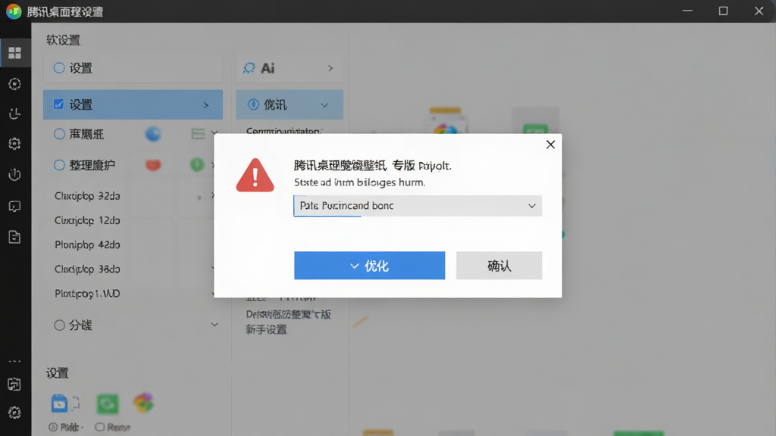Click the circular target icon in sidebar
776x436 pixels.
[x=15, y=84]
